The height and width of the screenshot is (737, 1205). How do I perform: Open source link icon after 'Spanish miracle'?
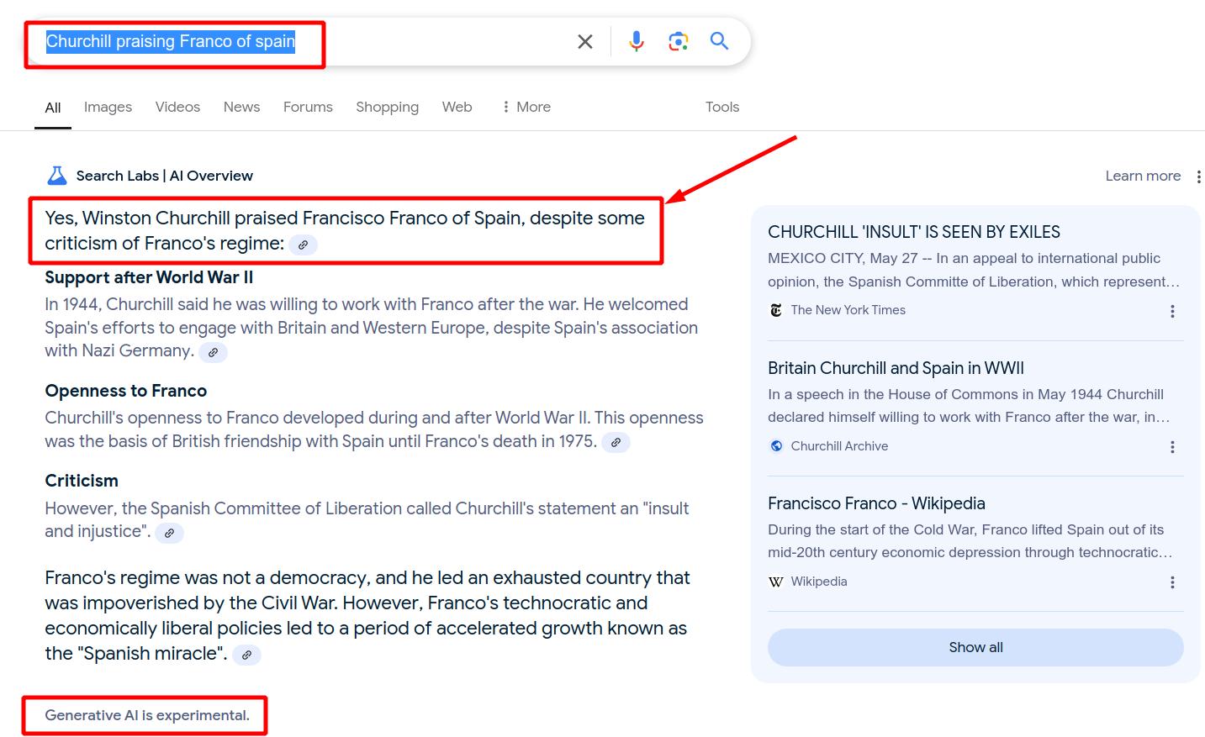coord(246,655)
